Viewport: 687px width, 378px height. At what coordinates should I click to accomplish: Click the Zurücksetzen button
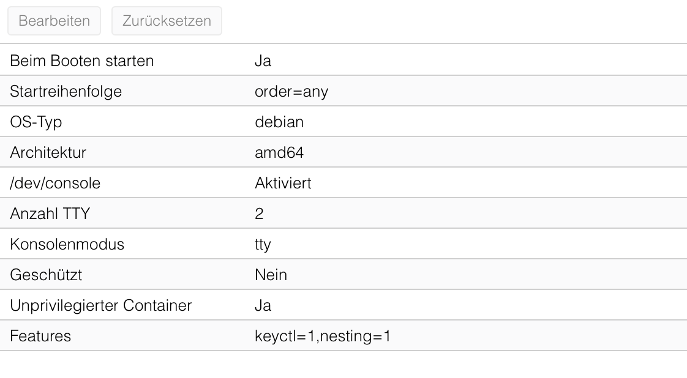click(x=167, y=21)
